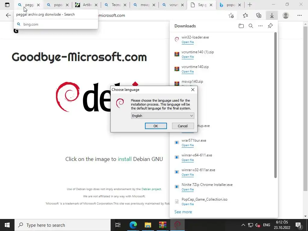Click the ENG language indicator
The image size is (308, 231).
266,225
